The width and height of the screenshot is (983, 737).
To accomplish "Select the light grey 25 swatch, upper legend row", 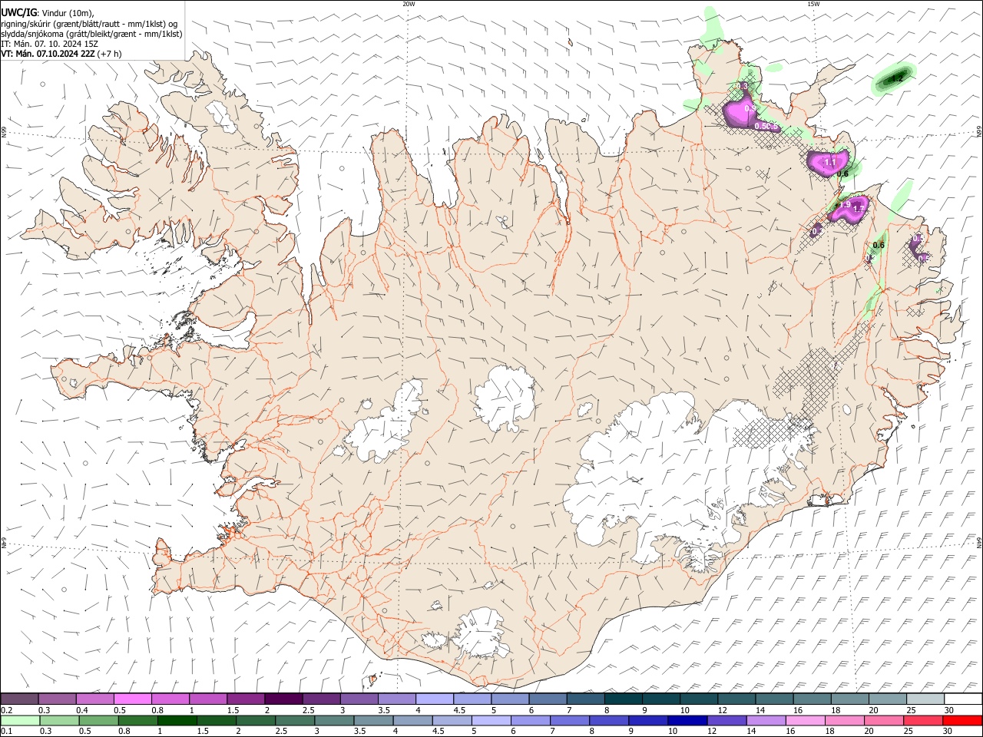I will click(x=925, y=699).
